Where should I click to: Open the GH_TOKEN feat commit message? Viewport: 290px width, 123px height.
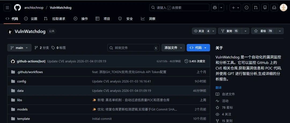click(x=129, y=72)
